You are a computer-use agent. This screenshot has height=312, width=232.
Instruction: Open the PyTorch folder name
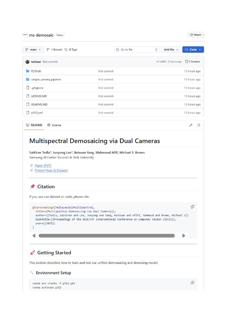click(x=36, y=71)
